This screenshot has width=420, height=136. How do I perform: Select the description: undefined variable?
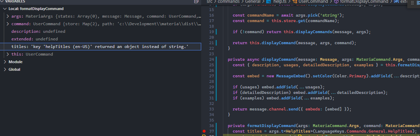pos(38,31)
